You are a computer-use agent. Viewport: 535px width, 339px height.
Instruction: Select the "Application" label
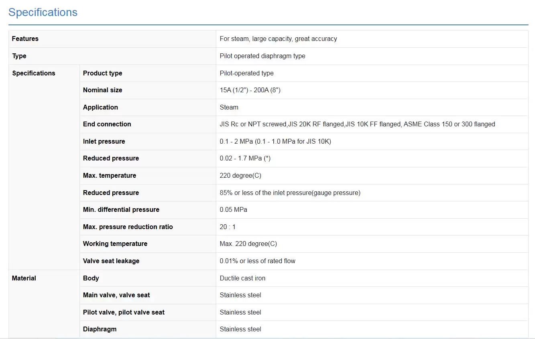click(100, 107)
